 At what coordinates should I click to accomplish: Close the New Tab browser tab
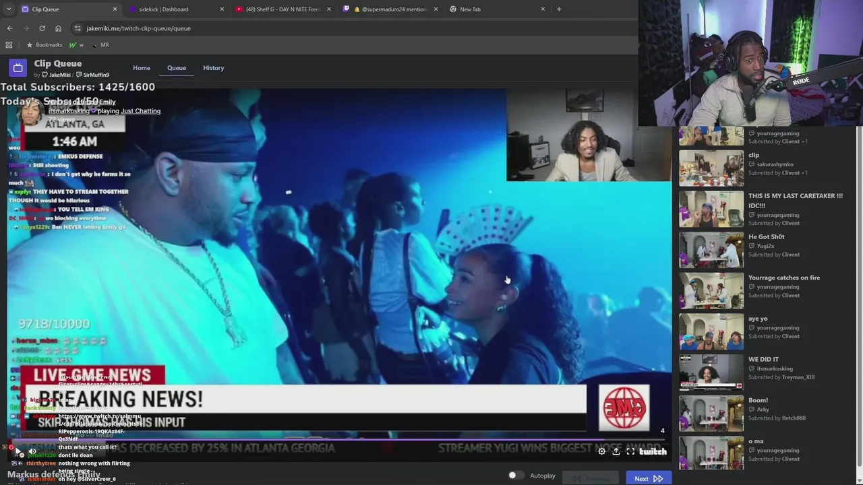[x=543, y=9]
